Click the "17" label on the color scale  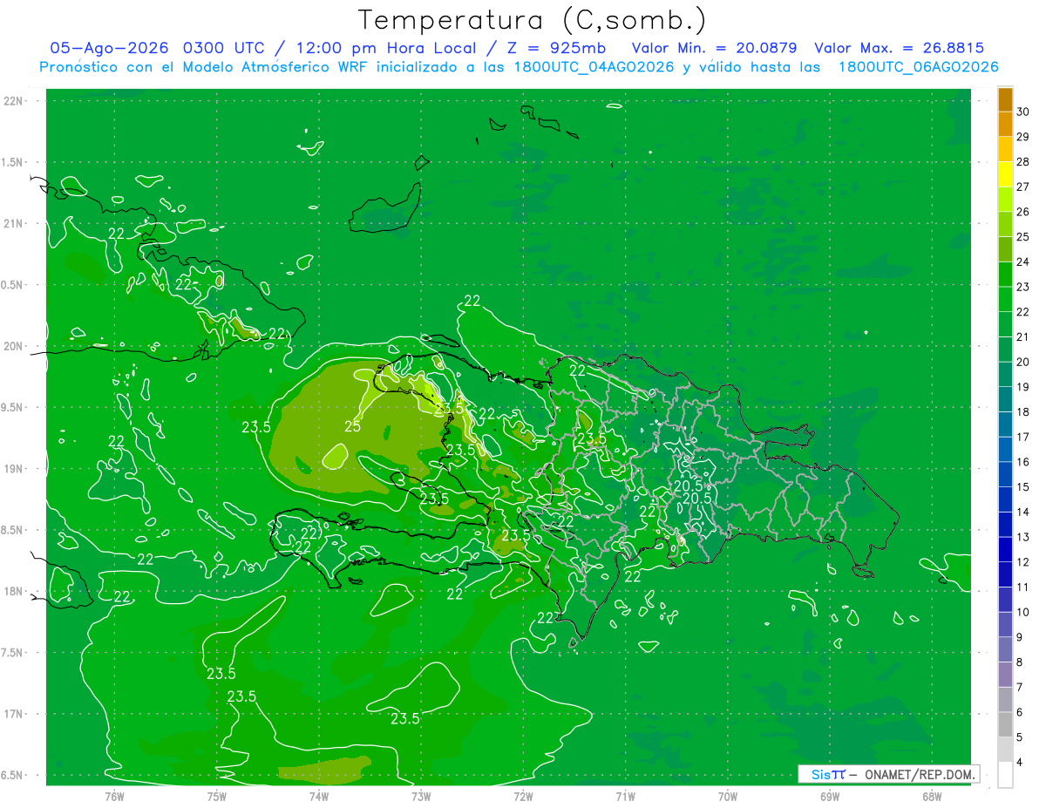click(x=1023, y=437)
